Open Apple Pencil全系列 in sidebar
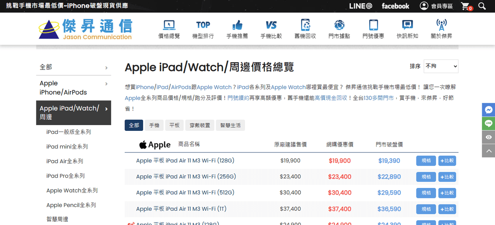 tap(71, 205)
